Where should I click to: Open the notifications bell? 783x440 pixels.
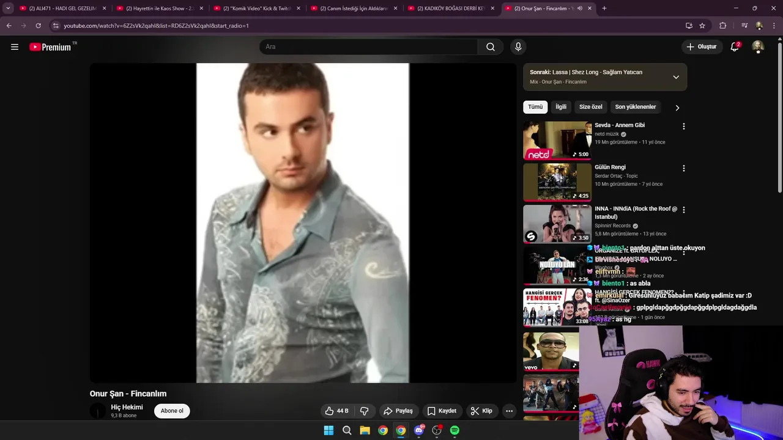735,46
